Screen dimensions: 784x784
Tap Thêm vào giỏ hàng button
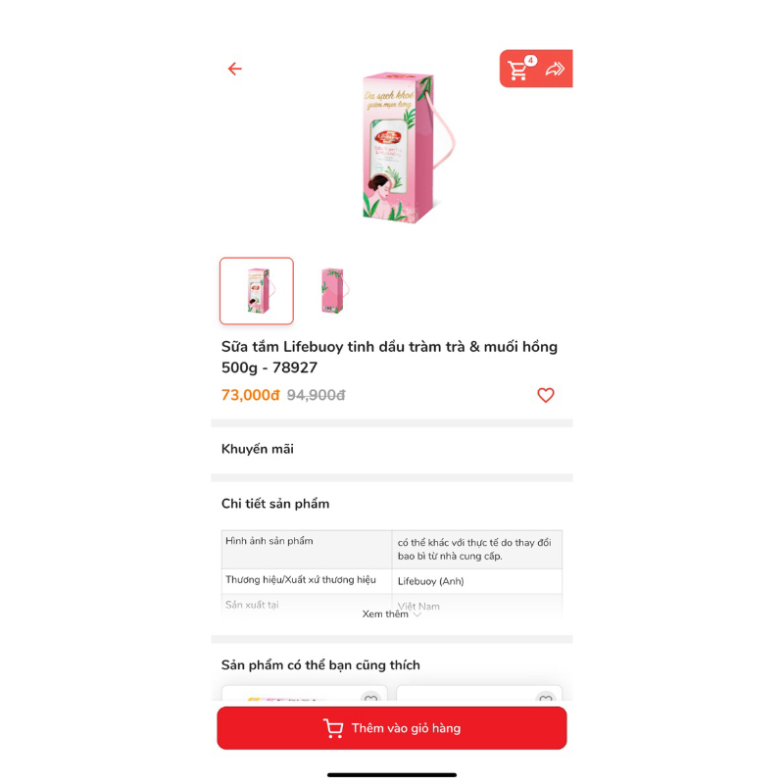391,728
